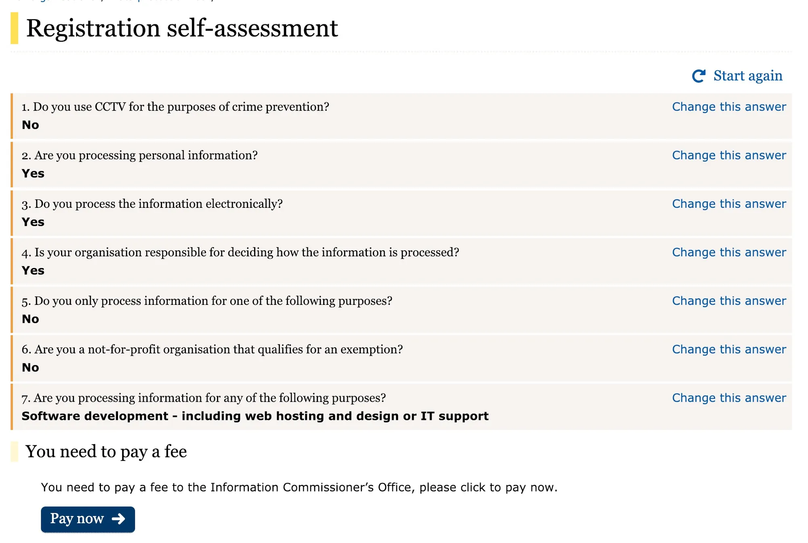Click the Software development answer text
Screen dimensions: 808x543
point(255,416)
